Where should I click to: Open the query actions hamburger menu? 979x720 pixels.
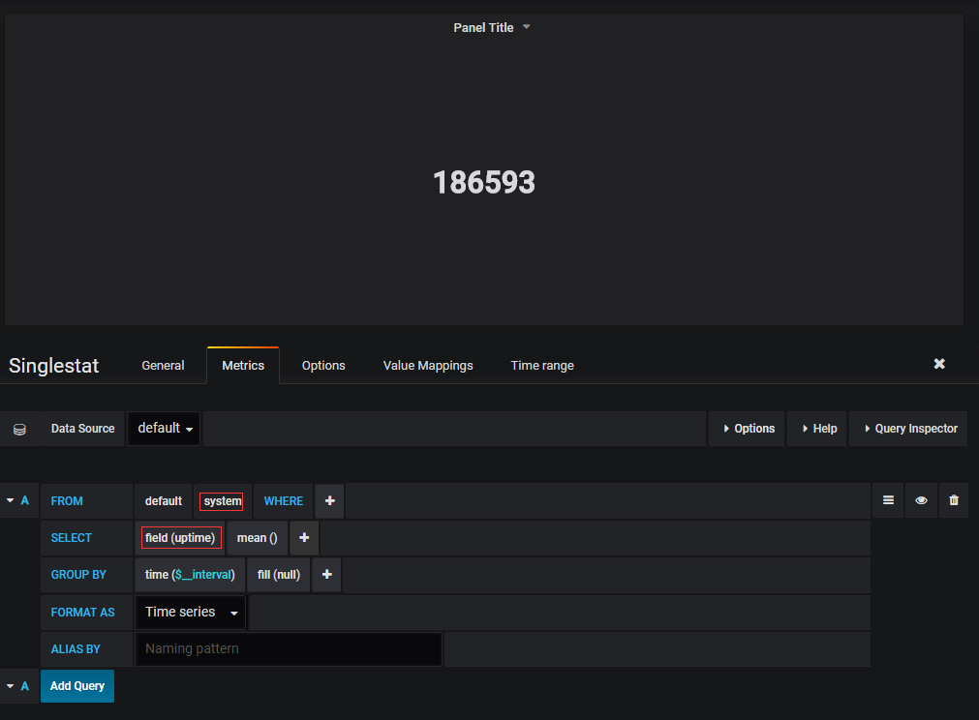coord(888,500)
